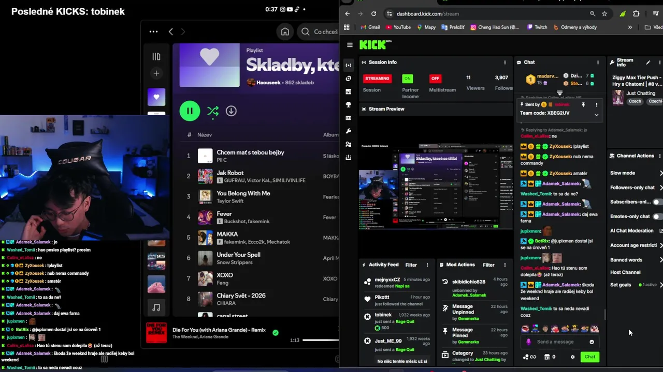Click the Chrome address bar URL

[x=428, y=14]
